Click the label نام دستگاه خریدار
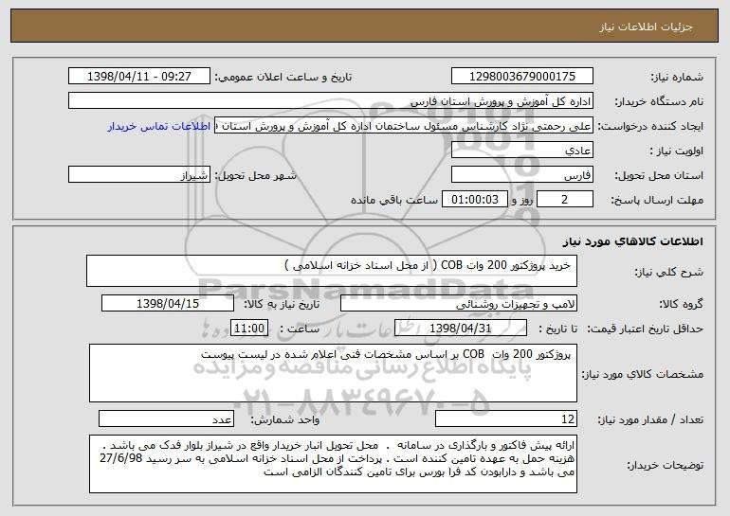Viewport: 730px width, 516px height. point(659,102)
